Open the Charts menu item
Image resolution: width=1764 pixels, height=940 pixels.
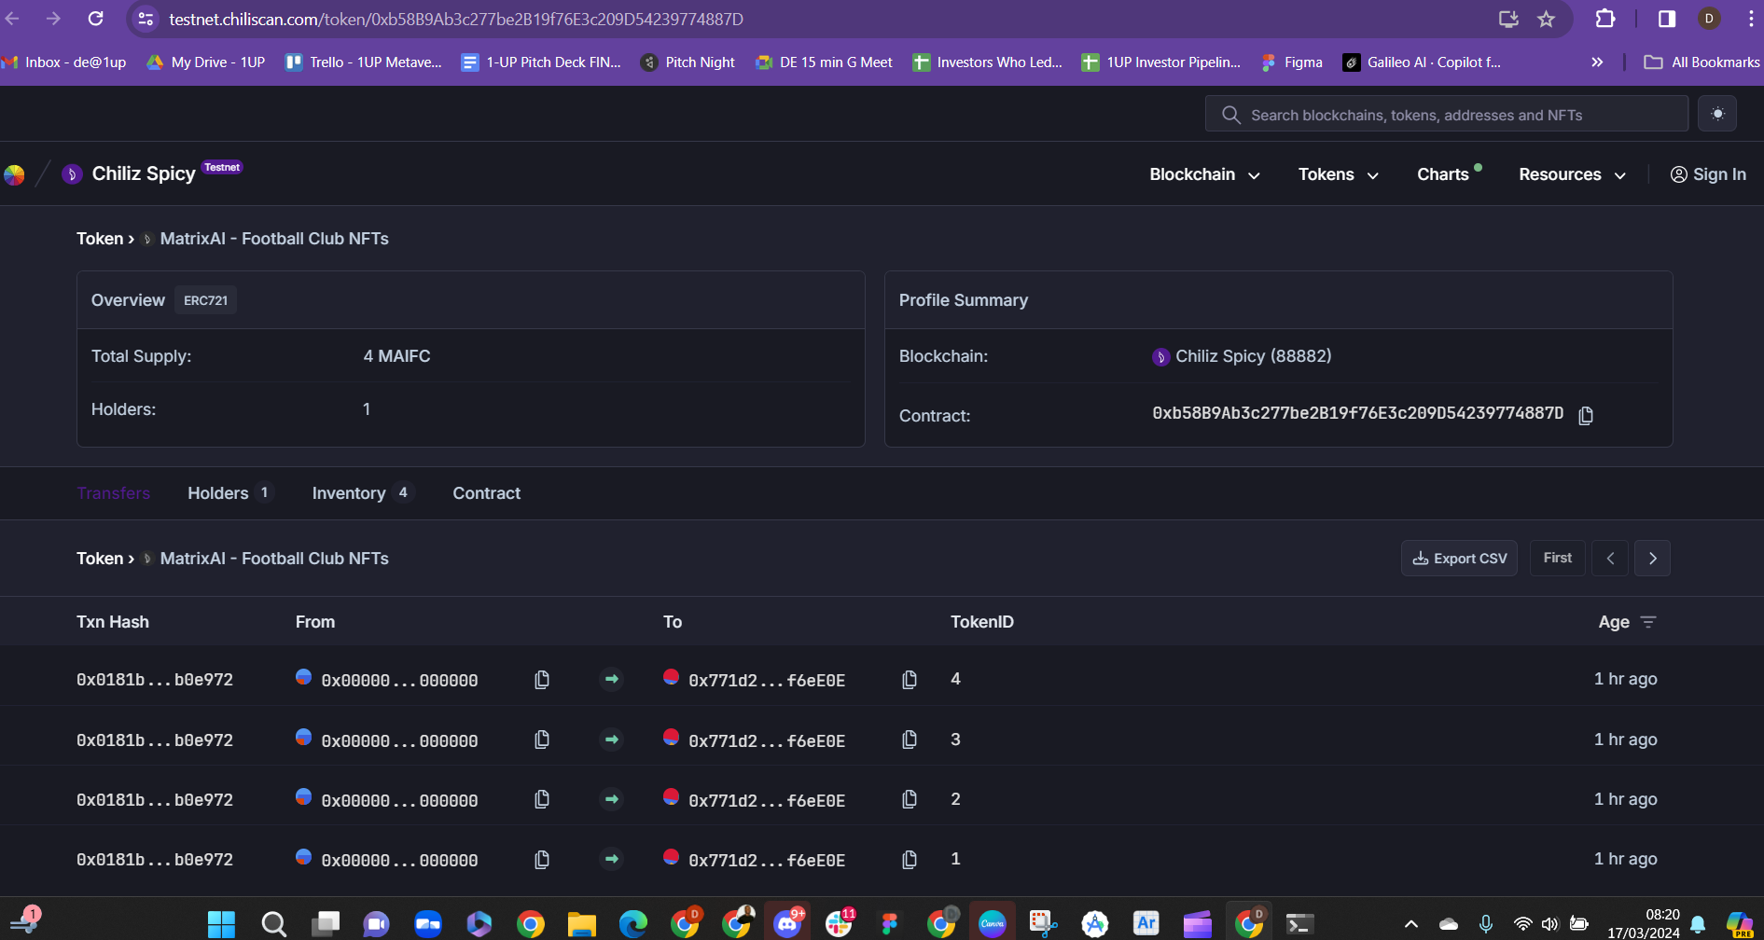(1443, 174)
